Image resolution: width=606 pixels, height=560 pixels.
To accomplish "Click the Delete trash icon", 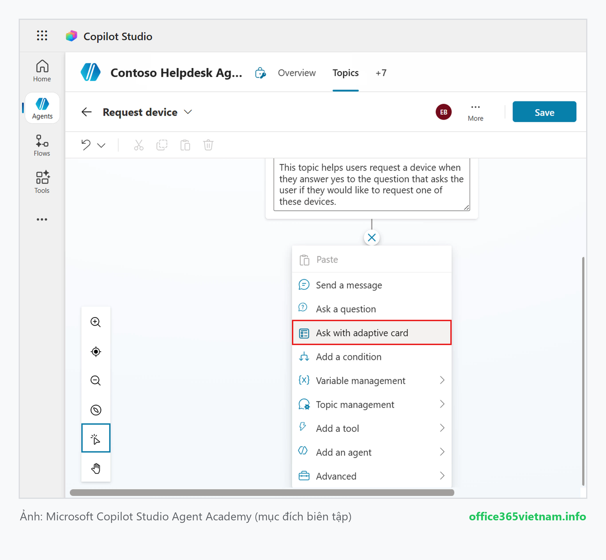I will tap(208, 145).
